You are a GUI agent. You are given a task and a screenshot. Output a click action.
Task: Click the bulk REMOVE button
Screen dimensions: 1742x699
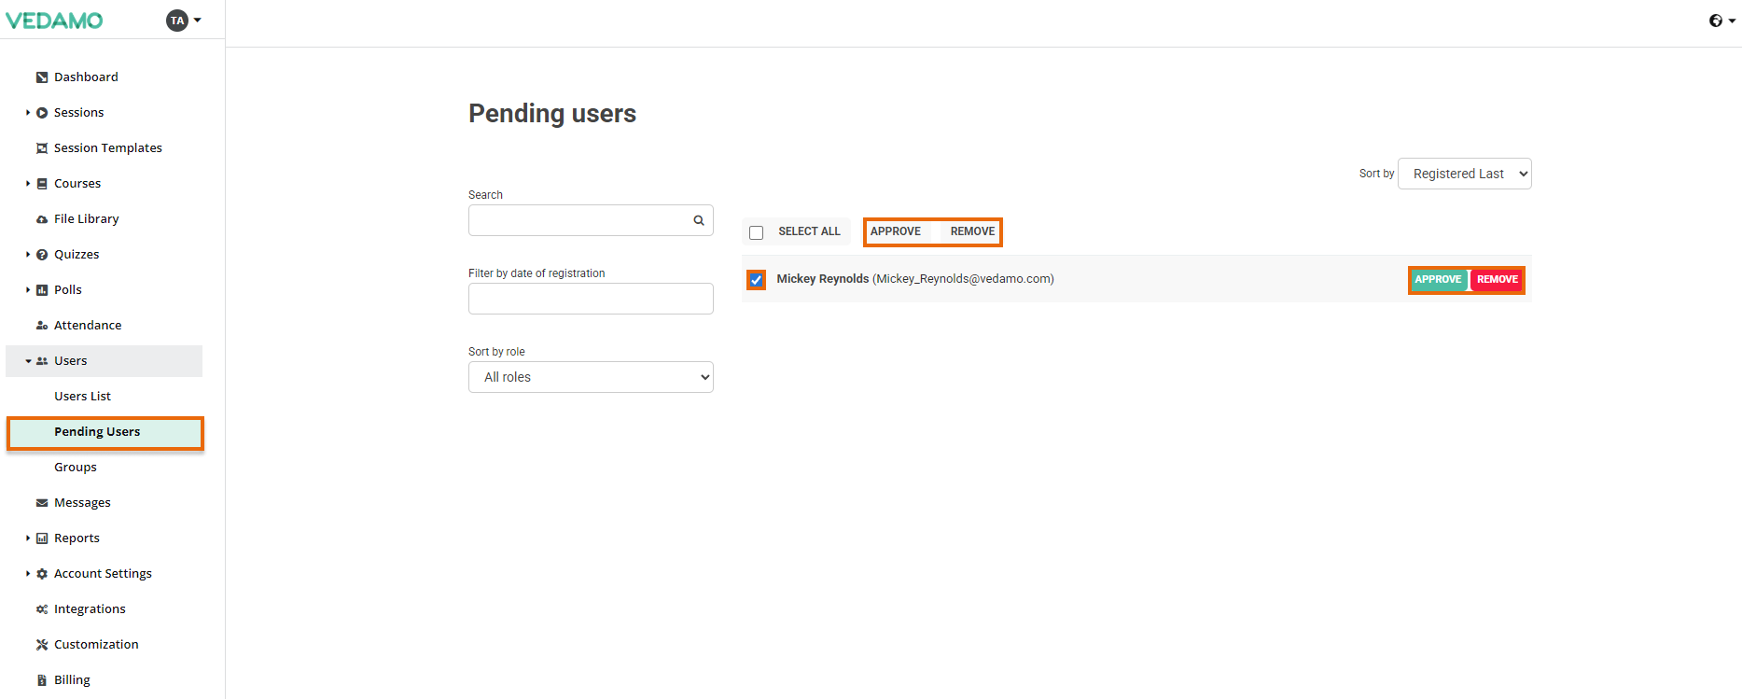click(x=972, y=231)
